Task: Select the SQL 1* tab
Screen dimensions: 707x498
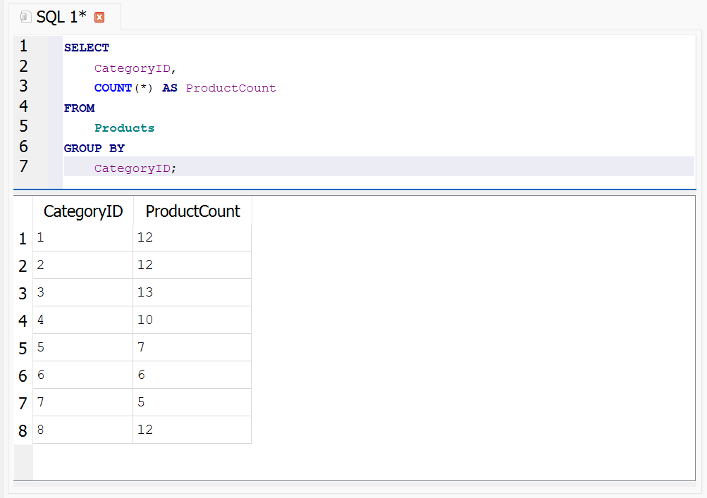Action: coord(61,16)
